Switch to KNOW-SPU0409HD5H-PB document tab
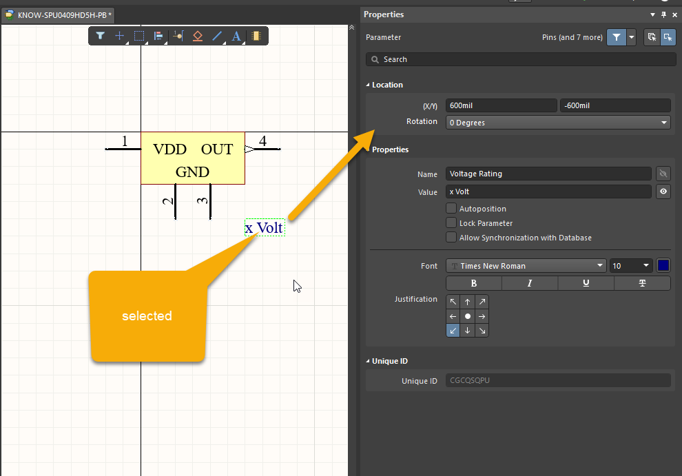Image resolution: width=682 pixels, height=476 pixels. (59, 15)
